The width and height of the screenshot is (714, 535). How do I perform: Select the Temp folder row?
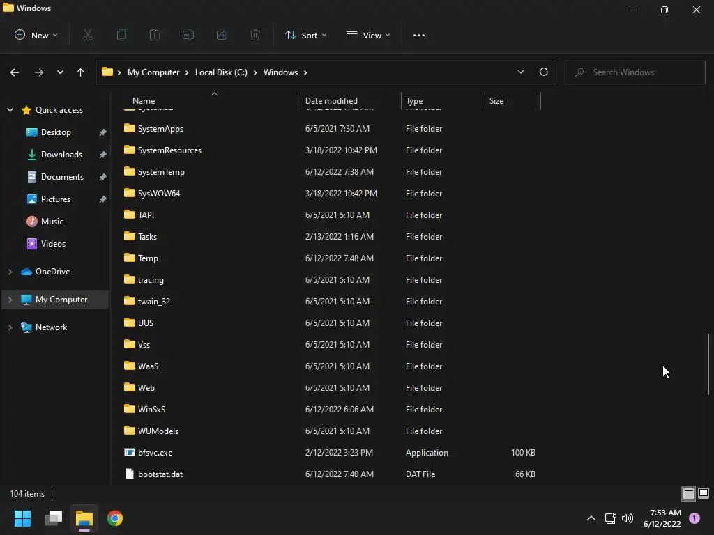click(x=330, y=258)
